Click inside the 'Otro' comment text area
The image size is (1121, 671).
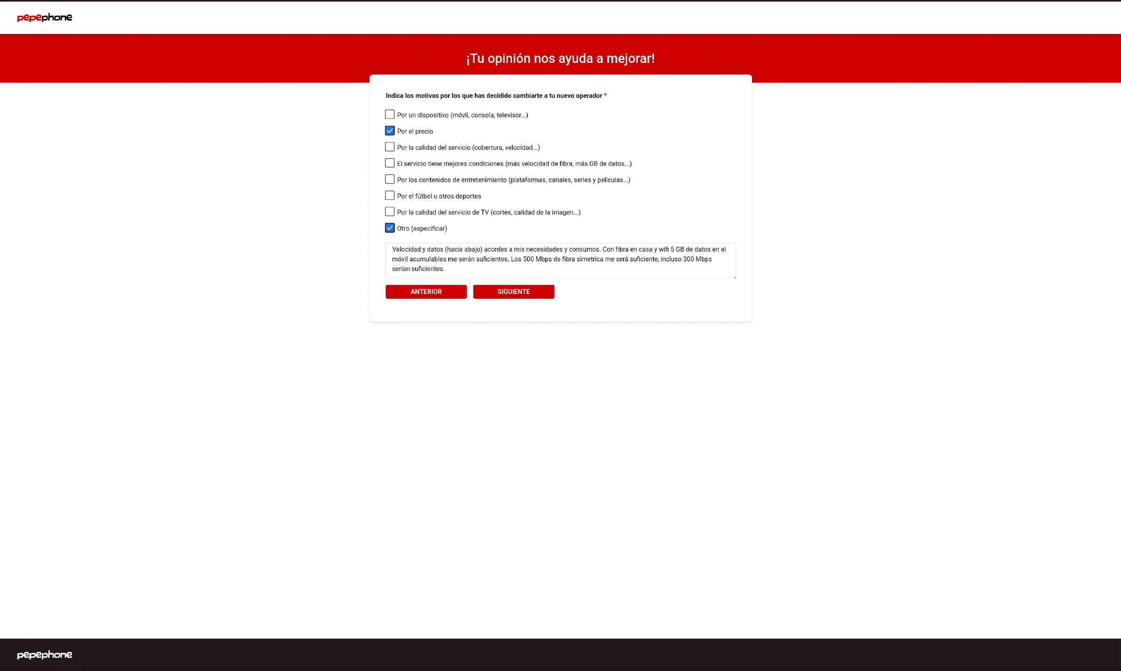(x=560, y=260)
